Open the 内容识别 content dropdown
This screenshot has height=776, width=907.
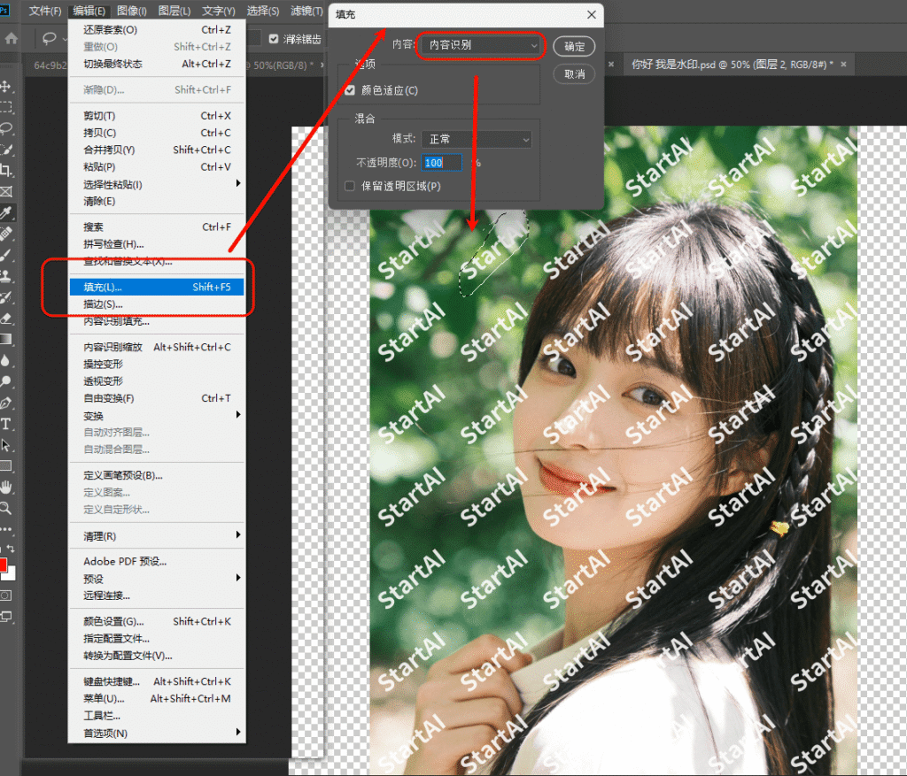[478, 45]
